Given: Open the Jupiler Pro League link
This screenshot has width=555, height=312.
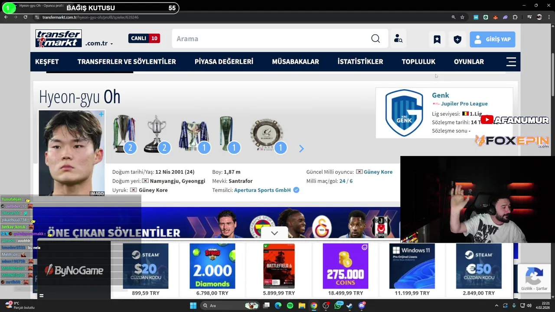Looking at the screenshot, I should pos(464,104).
